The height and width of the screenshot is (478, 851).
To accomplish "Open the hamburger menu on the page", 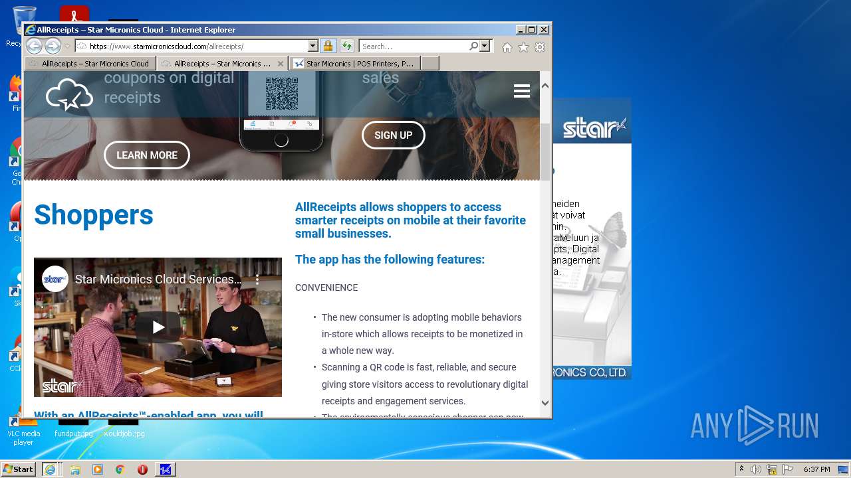I will (x=522, y=92).
